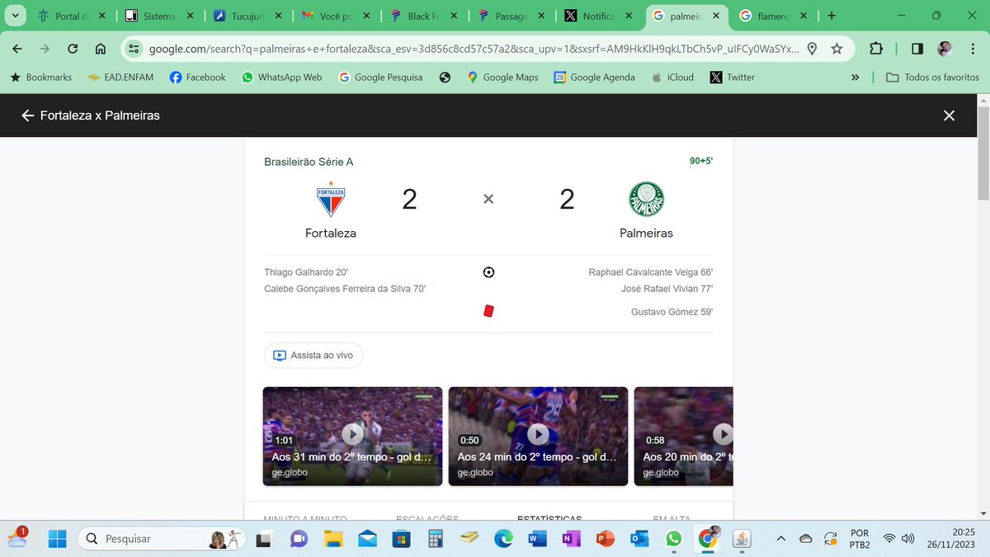This screenshot has height=557, width=990.
Task: Open the Chrome extensions puzzle icon
Action: [x=876, y=49]
